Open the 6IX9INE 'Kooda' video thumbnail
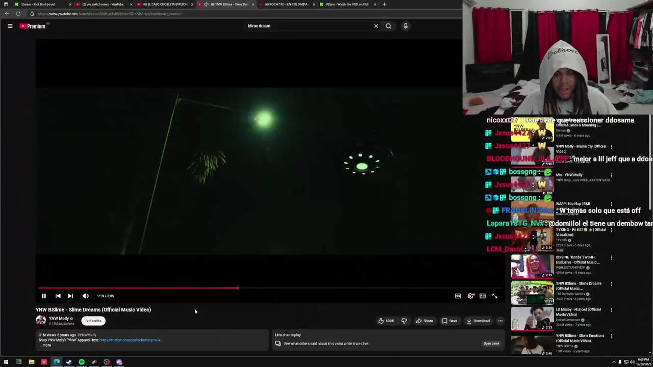This screenshot has height=367, width=653. point(532,266)
